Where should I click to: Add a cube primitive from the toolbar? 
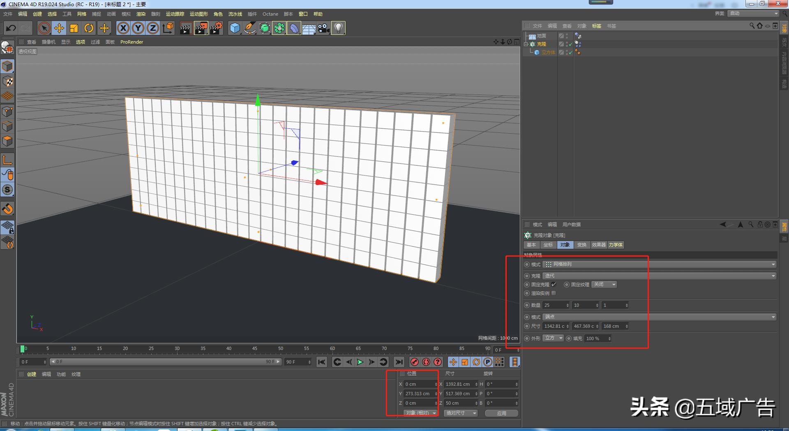click(x=235, y=28)
